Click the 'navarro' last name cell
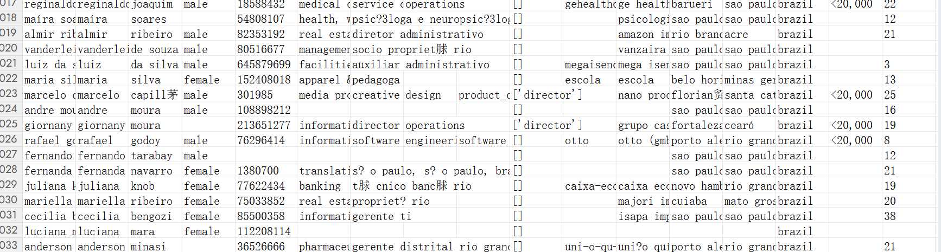This screenshot has width=941, height=252. tap(155, 171)
